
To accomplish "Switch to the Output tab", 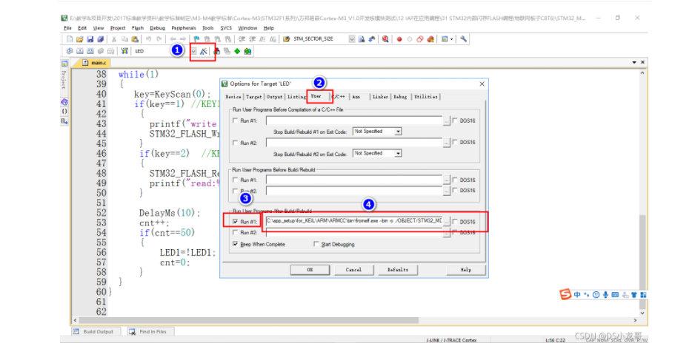I will pyautogui.click(x=275, y=96).
